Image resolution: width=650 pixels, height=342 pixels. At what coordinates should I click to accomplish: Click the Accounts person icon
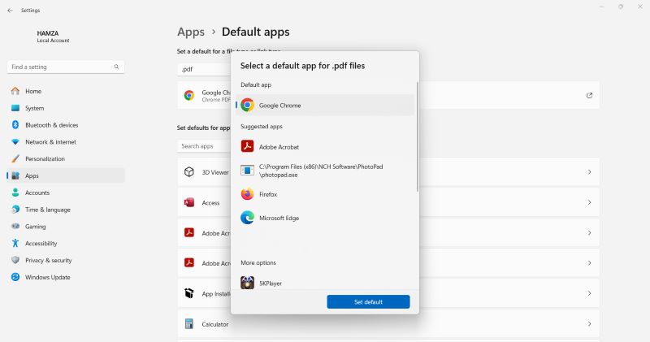coord(15,193)
